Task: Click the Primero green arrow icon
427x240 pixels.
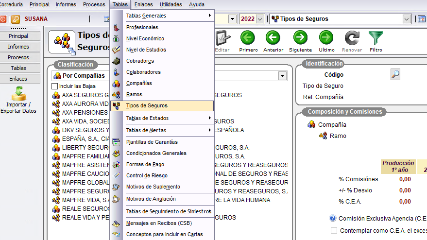Action: click(x=248, y=38)
